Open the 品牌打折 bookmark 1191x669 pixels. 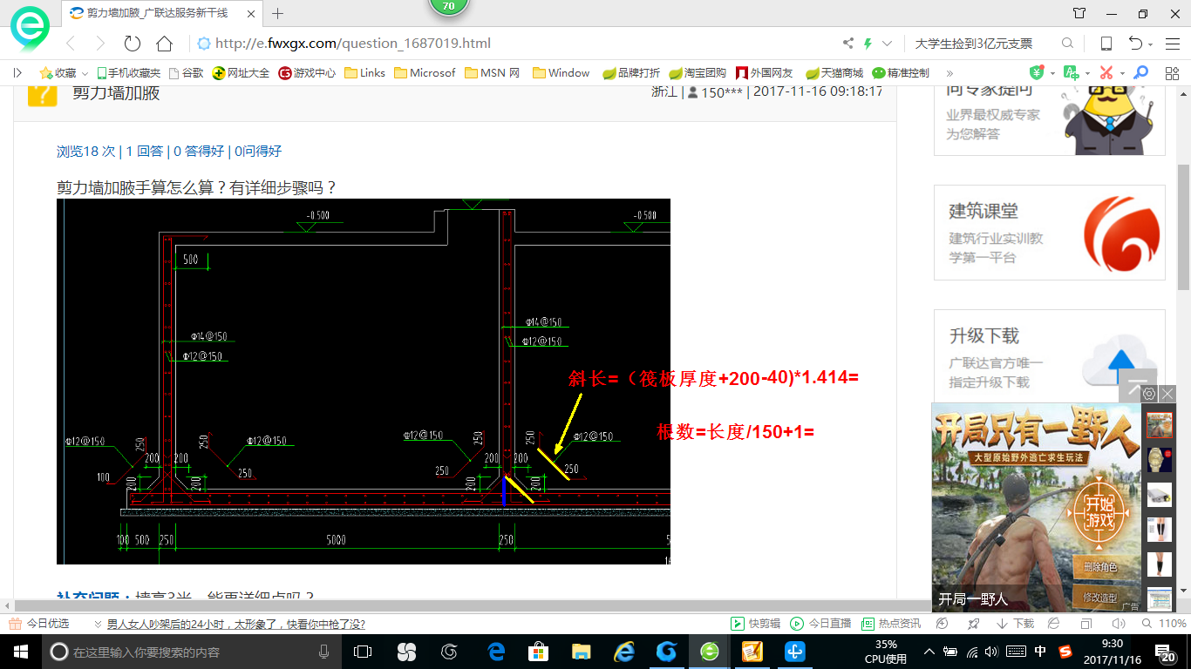point(631,73)
